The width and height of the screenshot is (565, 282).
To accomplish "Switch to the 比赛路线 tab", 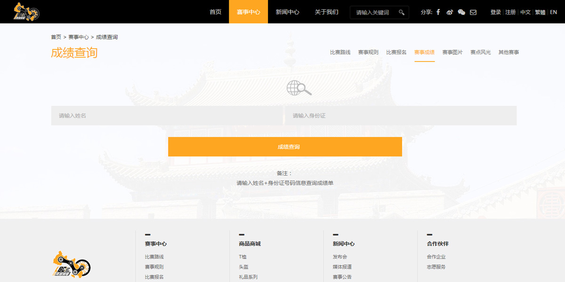I will tap(340, 52).
